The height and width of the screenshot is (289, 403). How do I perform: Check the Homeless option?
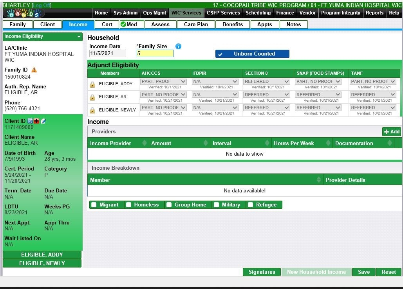click(x=128, y=205)
